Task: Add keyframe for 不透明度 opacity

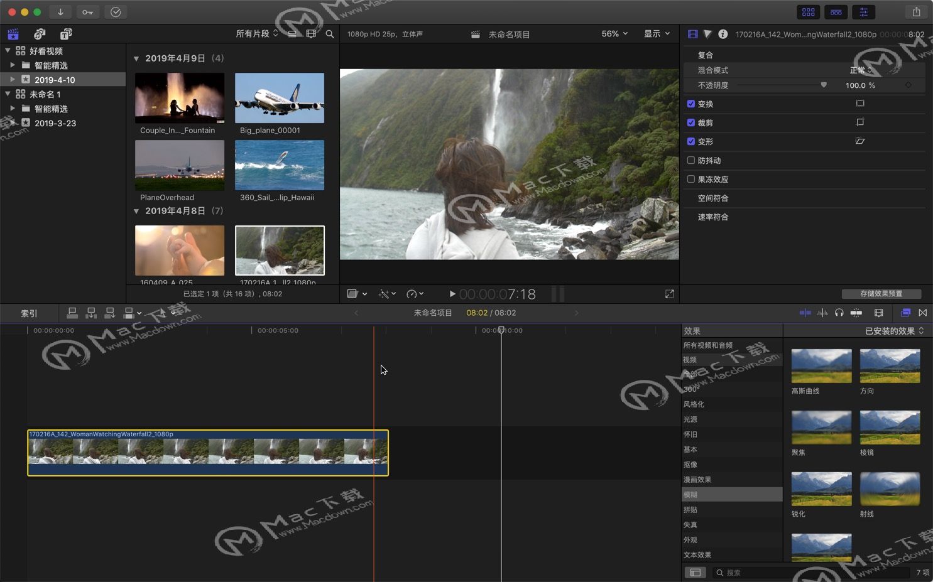Action: [x=908, y=85]
